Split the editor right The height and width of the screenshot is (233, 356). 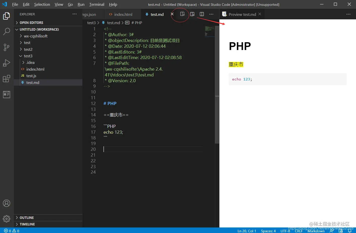point(202,14)
